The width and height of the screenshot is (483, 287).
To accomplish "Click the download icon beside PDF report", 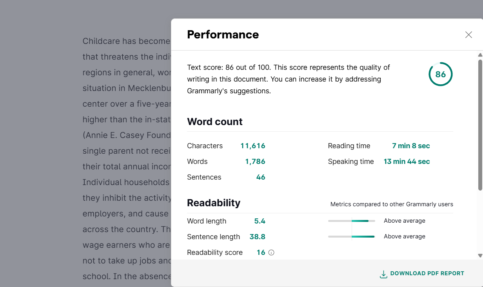I will (x=383, y=274).
